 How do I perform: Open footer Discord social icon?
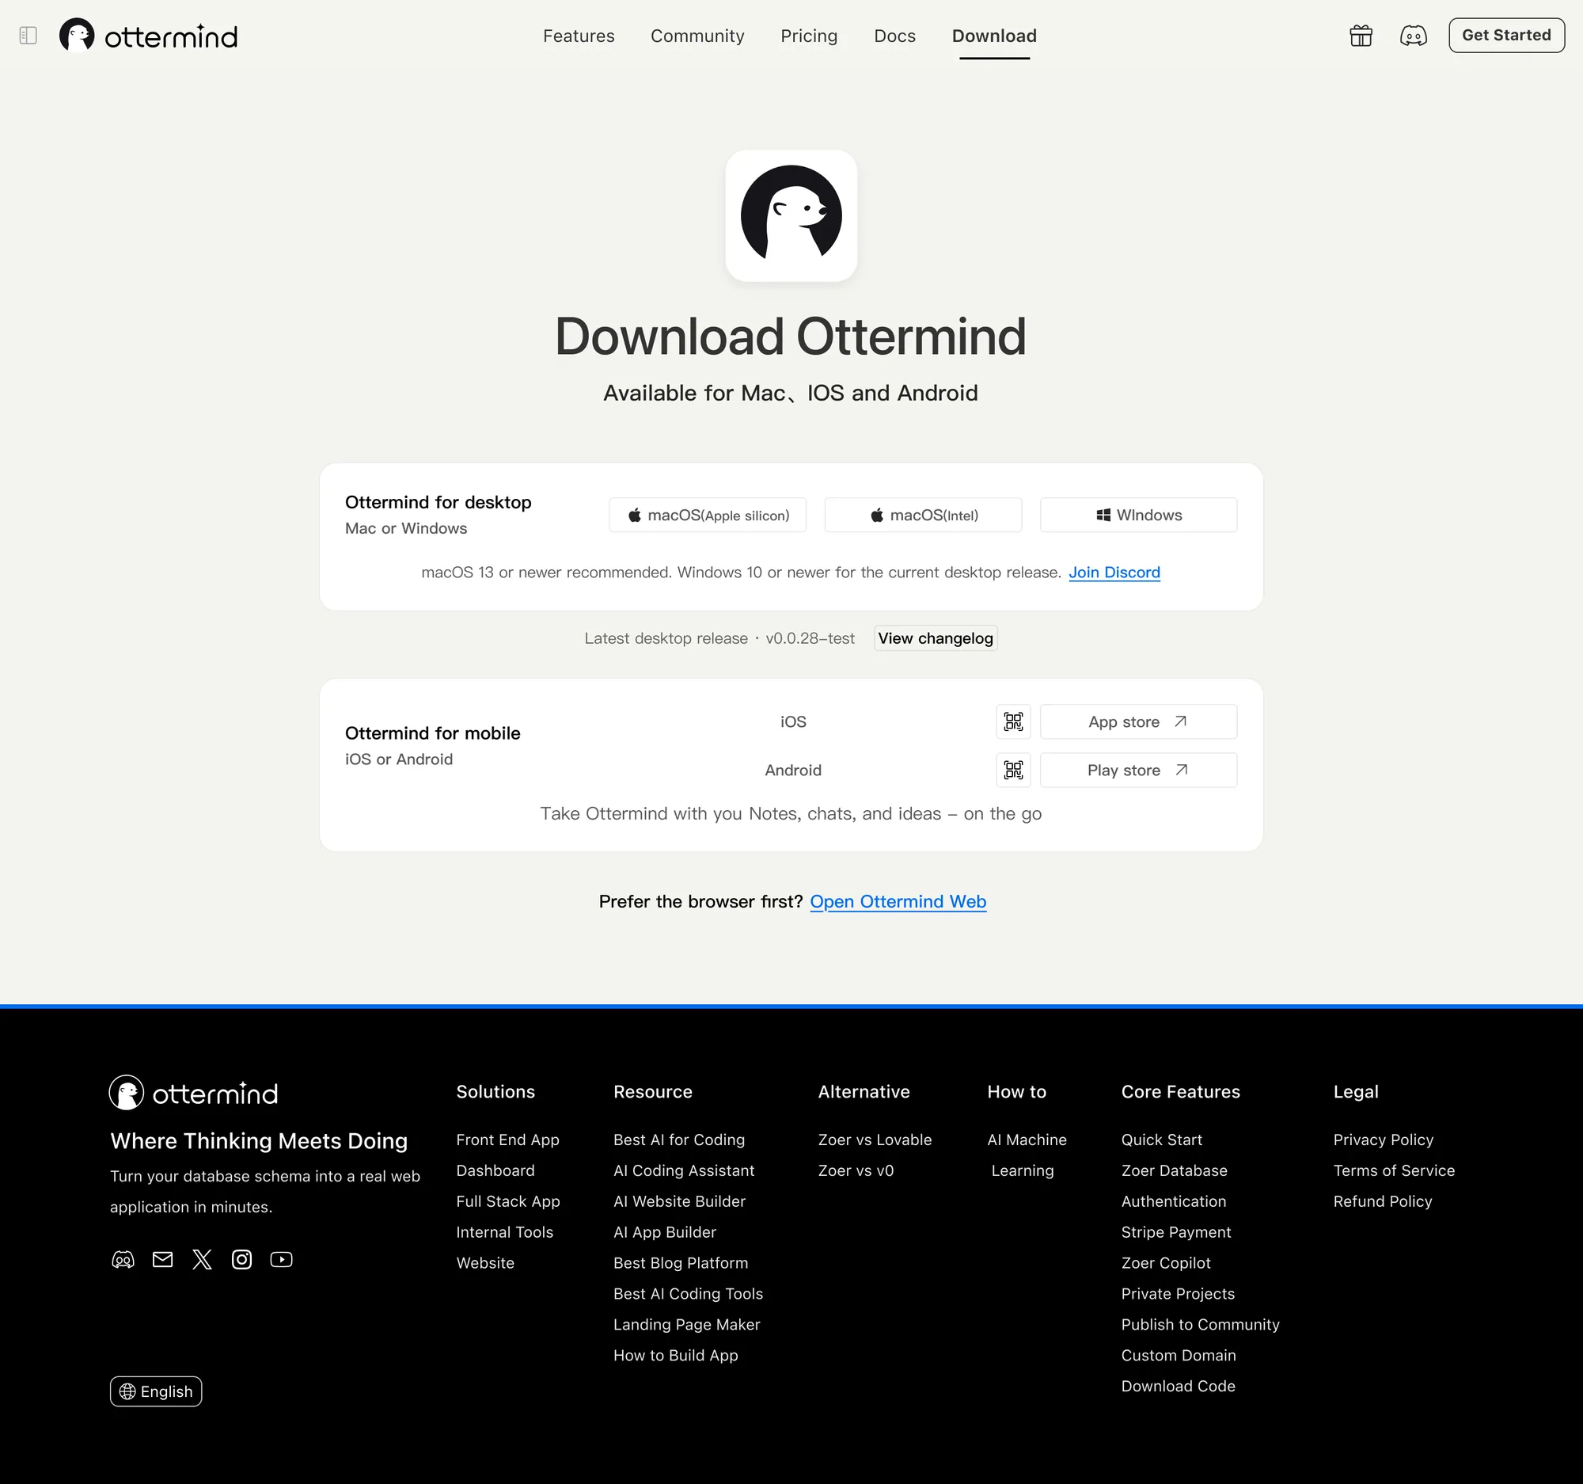click(123, 1259)
